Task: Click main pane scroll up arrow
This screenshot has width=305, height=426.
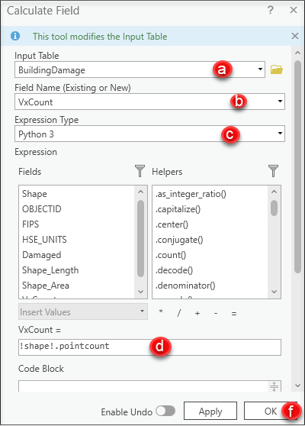Action: click(x=297, y=53)
